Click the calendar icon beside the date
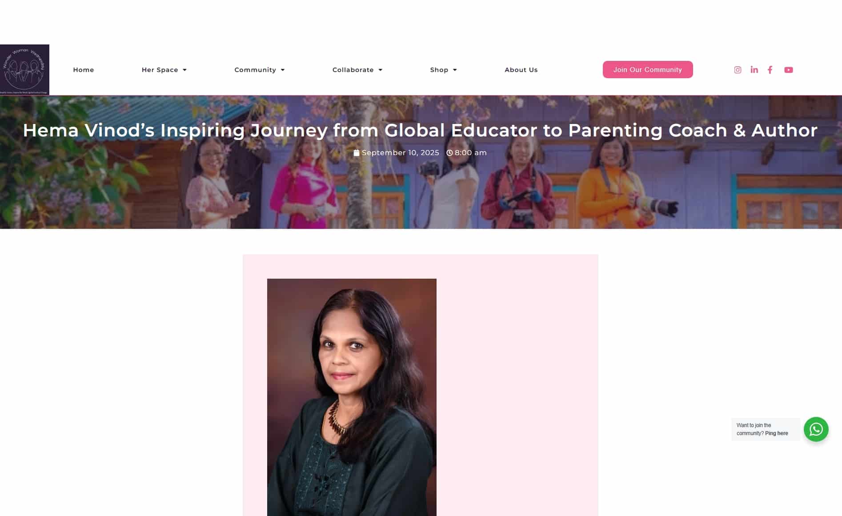842x516 pixels. (357, 153)
